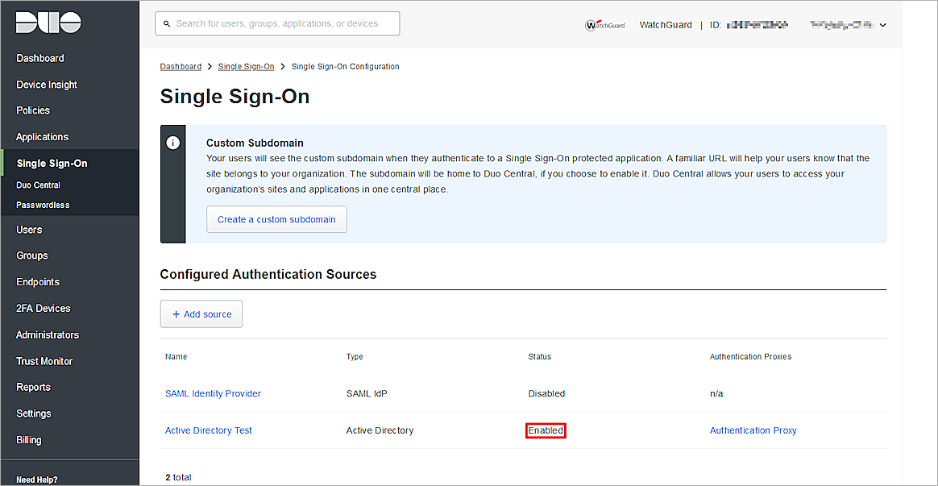Open the 2FA Devices page
Screen dimensions: 938x486
41,308
